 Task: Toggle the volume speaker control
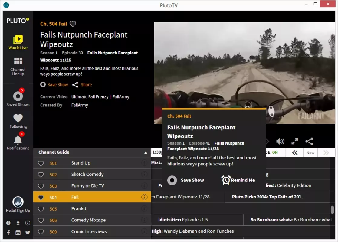pyautogui.click(x=280, y=141)
